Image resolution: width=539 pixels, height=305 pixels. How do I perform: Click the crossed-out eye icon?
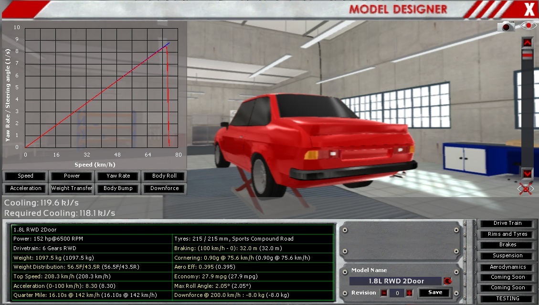point(527,189)
